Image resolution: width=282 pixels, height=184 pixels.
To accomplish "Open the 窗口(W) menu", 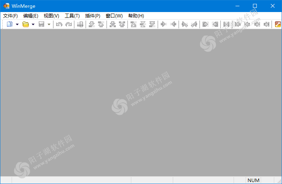I will click(114, 16).
